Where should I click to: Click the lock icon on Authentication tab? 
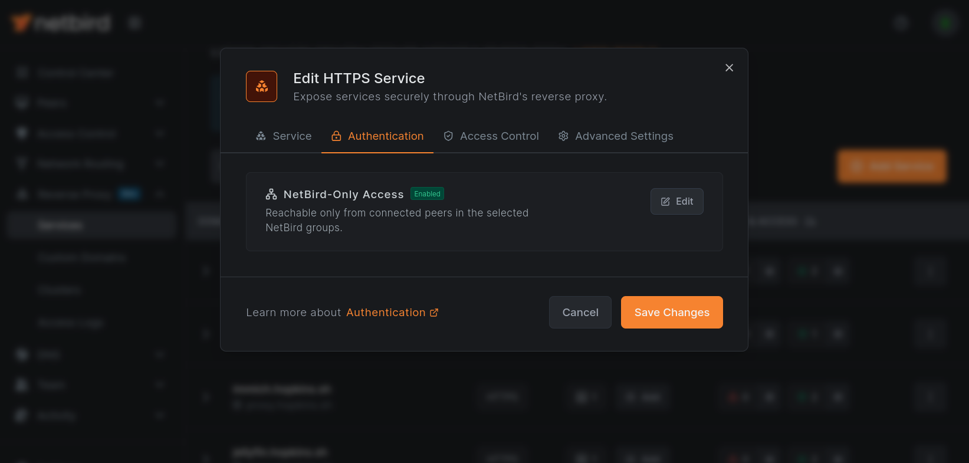[x=336, y=136]
